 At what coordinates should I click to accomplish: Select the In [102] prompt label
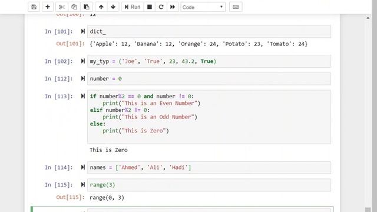click(59, 61)
